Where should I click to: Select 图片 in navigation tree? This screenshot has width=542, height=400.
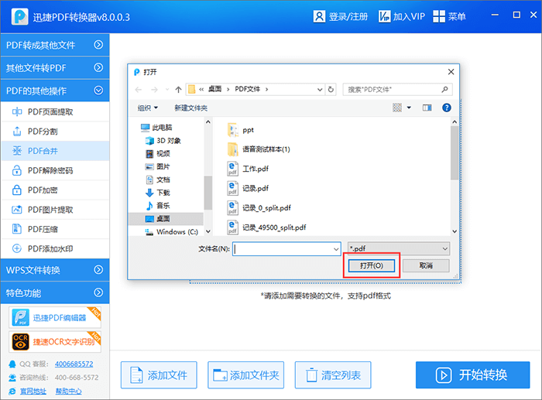coord(158,166)
